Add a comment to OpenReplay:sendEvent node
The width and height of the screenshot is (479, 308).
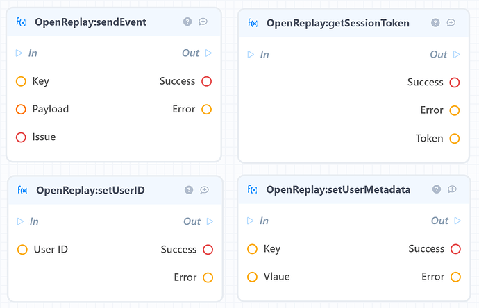(203, 22)
